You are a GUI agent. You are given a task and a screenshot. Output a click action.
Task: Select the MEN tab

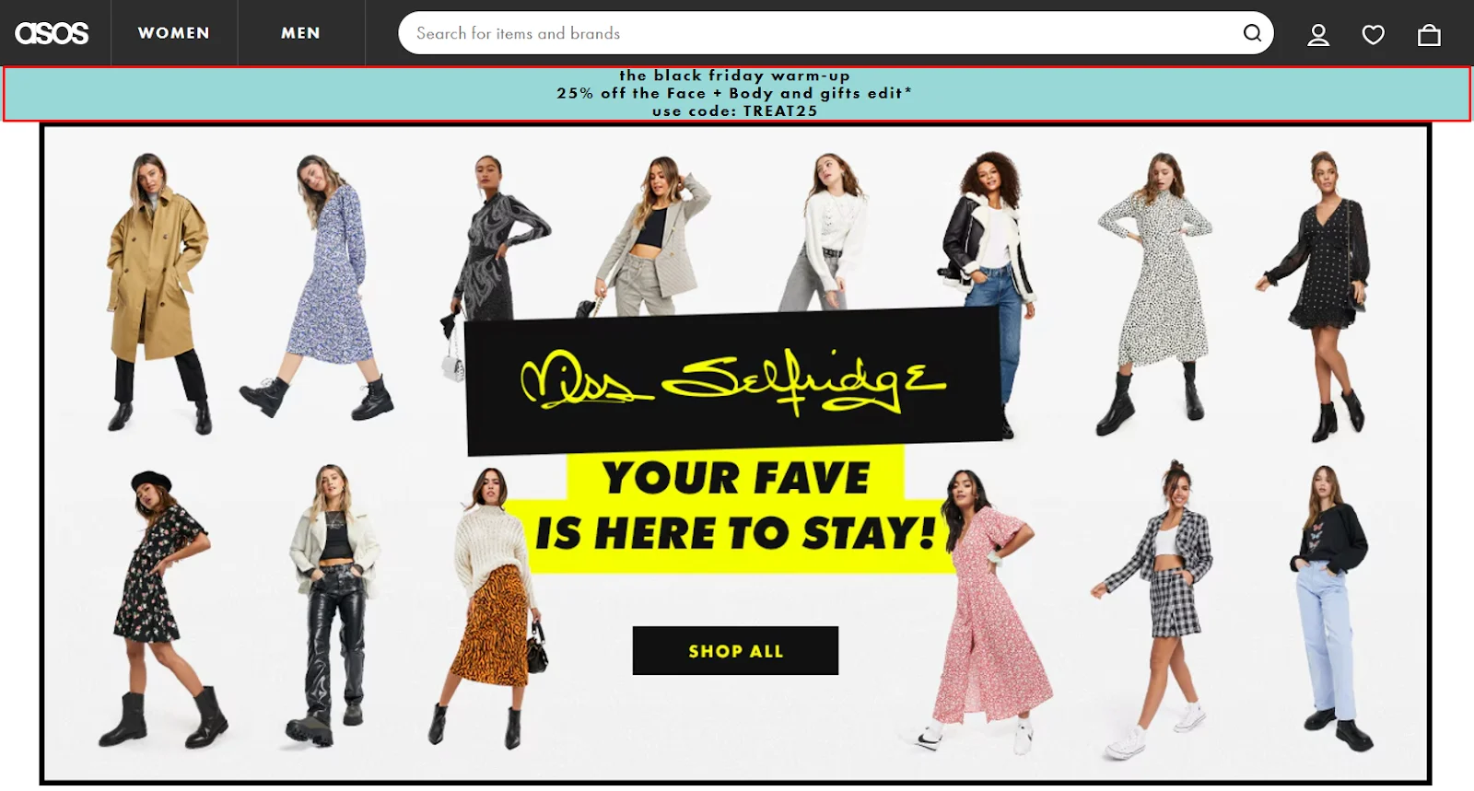(x=301, y=33)
